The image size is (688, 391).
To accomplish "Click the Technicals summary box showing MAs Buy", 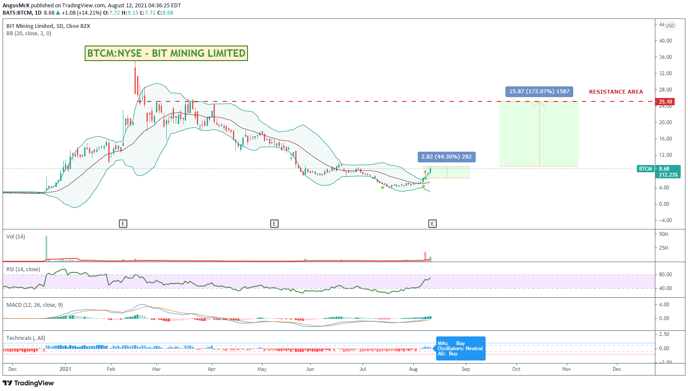I will pos(461,348).
